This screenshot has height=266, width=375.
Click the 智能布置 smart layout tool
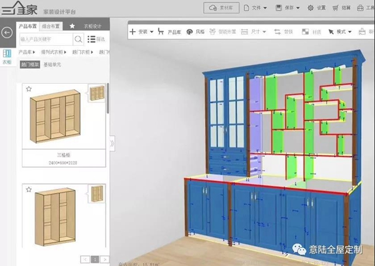point(222,31)
